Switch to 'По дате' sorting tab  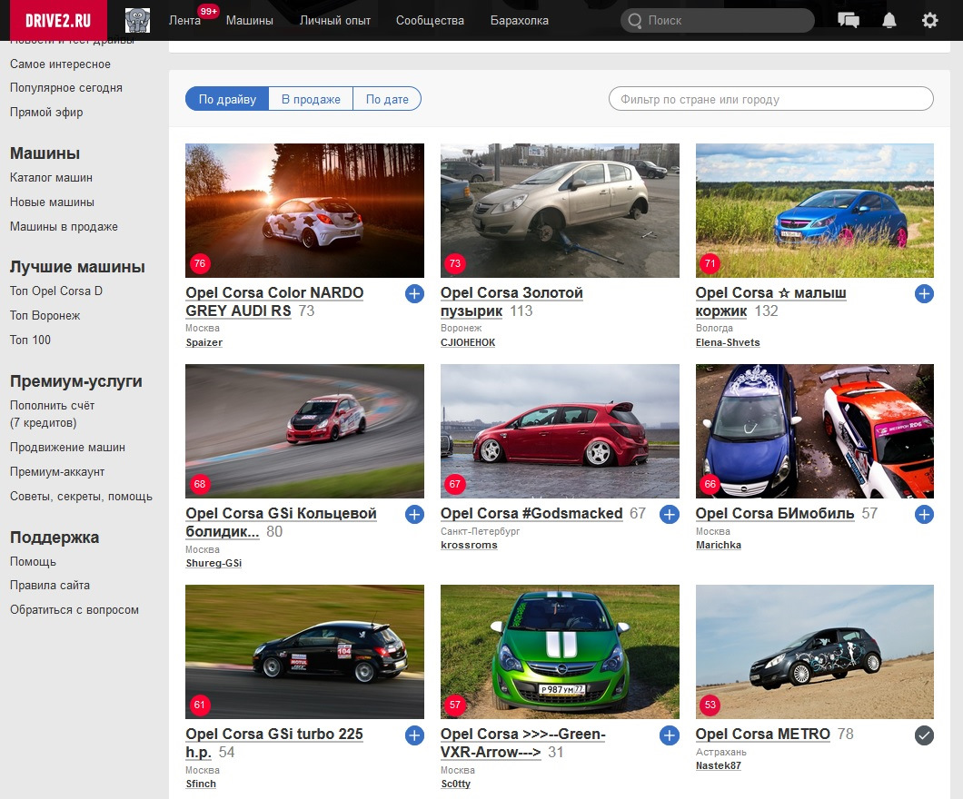pos(387,99)
